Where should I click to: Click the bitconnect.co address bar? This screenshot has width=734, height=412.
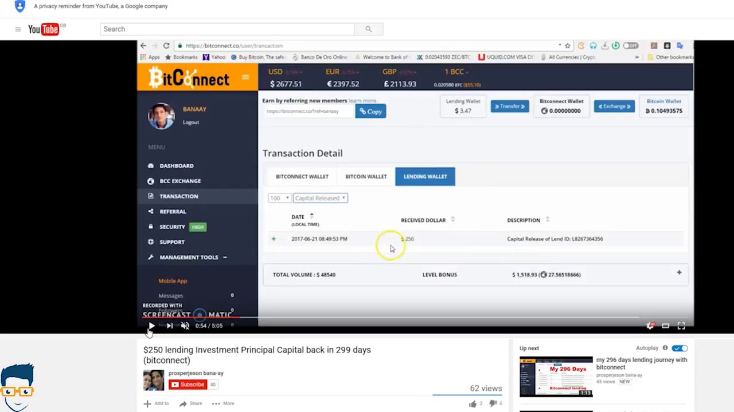367,46
